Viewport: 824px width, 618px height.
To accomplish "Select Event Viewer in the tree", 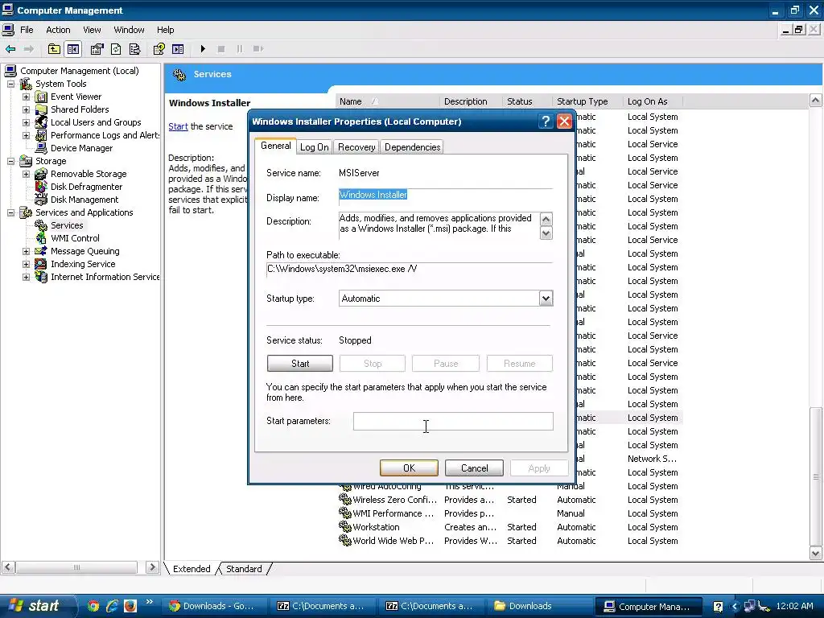I will coord(76,97).
